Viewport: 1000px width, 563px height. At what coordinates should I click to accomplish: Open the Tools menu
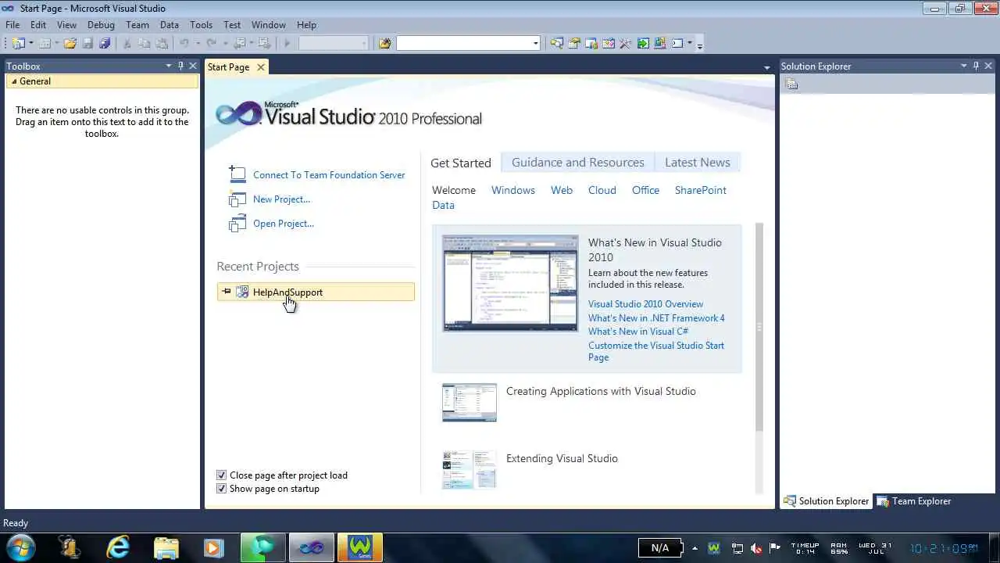pos(201,25)
